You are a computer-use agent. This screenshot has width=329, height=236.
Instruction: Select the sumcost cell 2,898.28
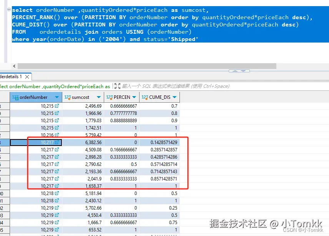point(83,157)
